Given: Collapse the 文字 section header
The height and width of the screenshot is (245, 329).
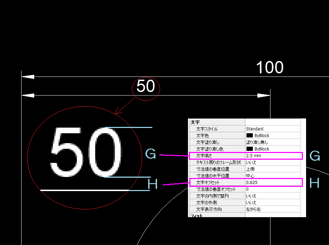Looking at the screenshot, I should tap(195, 122).
